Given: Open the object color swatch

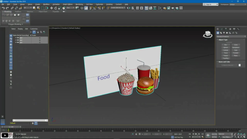Looking at the screenshot, I should [239, 65].
